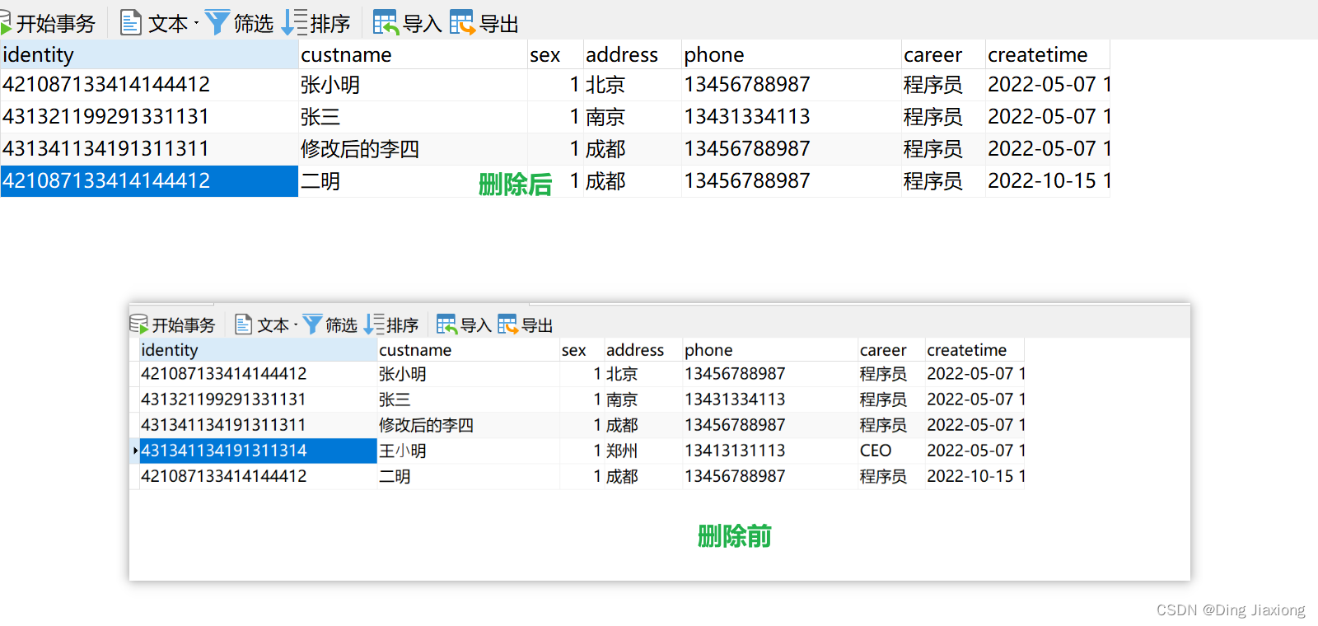Select the 二明 name cell in the lower window
This screenshot has height=626, width=1318.
click(x=469, y=476)
